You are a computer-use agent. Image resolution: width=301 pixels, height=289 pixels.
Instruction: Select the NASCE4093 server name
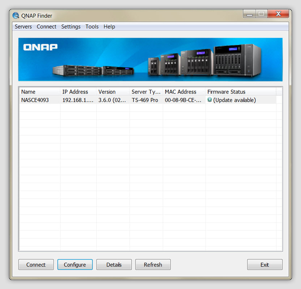coord(35,100)
